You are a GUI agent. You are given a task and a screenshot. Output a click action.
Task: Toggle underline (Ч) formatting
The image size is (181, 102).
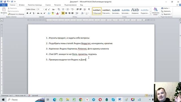33,13
